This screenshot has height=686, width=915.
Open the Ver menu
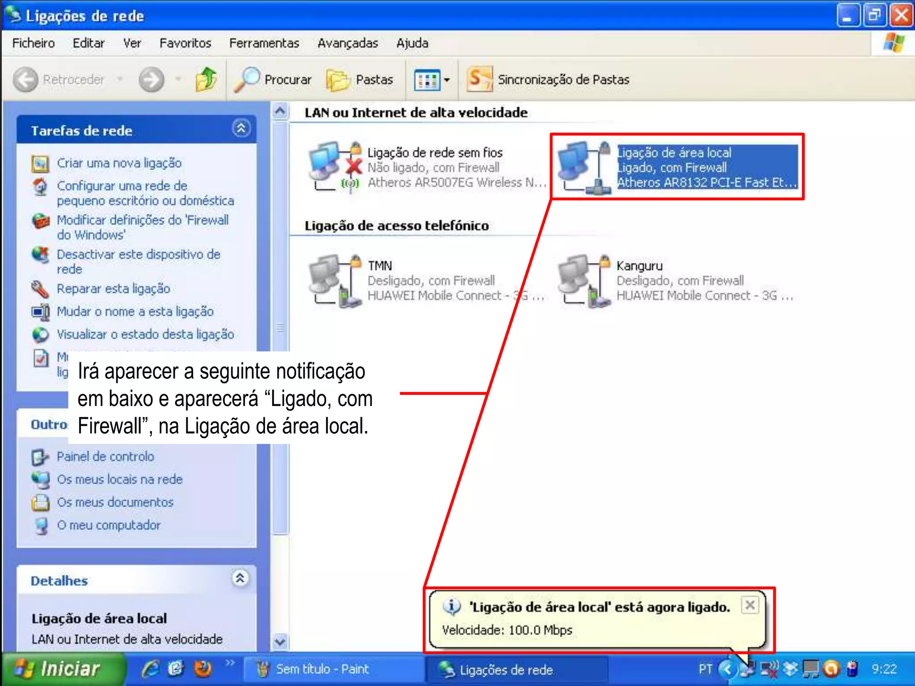132,43
